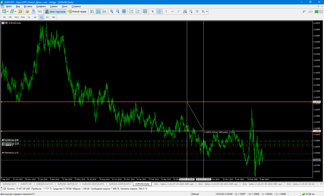Image resolution: width=324 pixels, height=196 pixels.
Task: Select the text label tool
Action: coord(197,12)
